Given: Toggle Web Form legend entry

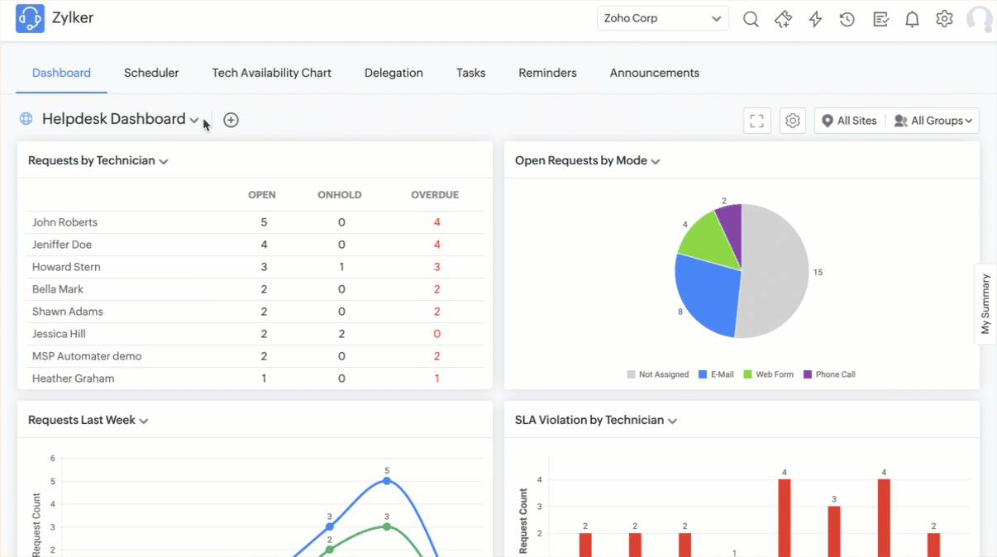Looking at the screenshot, I should coord(768,374).
